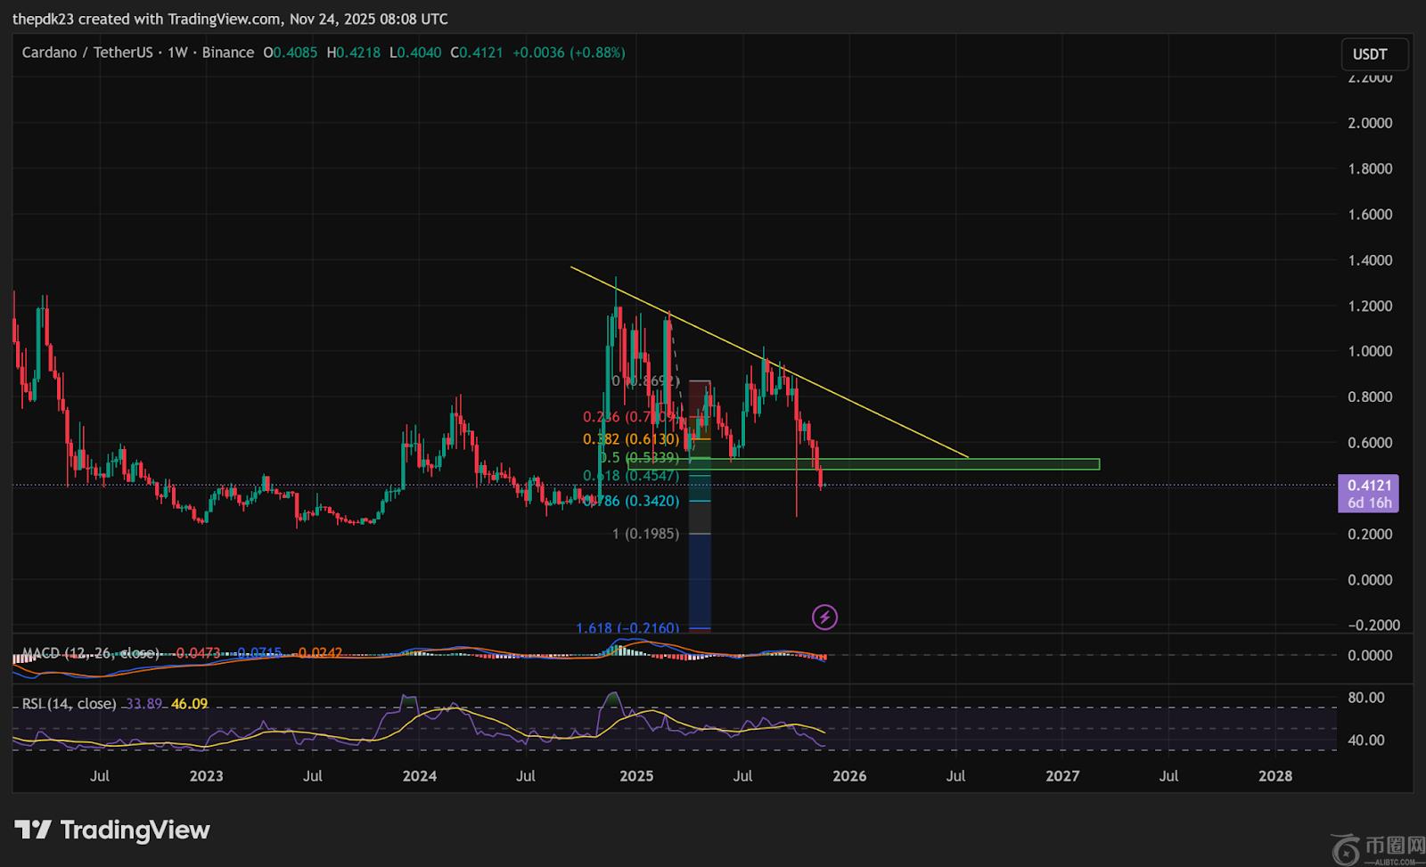
Task: Toggle the RSI (14, close) indicator legend
Action: tap(70, 704)
